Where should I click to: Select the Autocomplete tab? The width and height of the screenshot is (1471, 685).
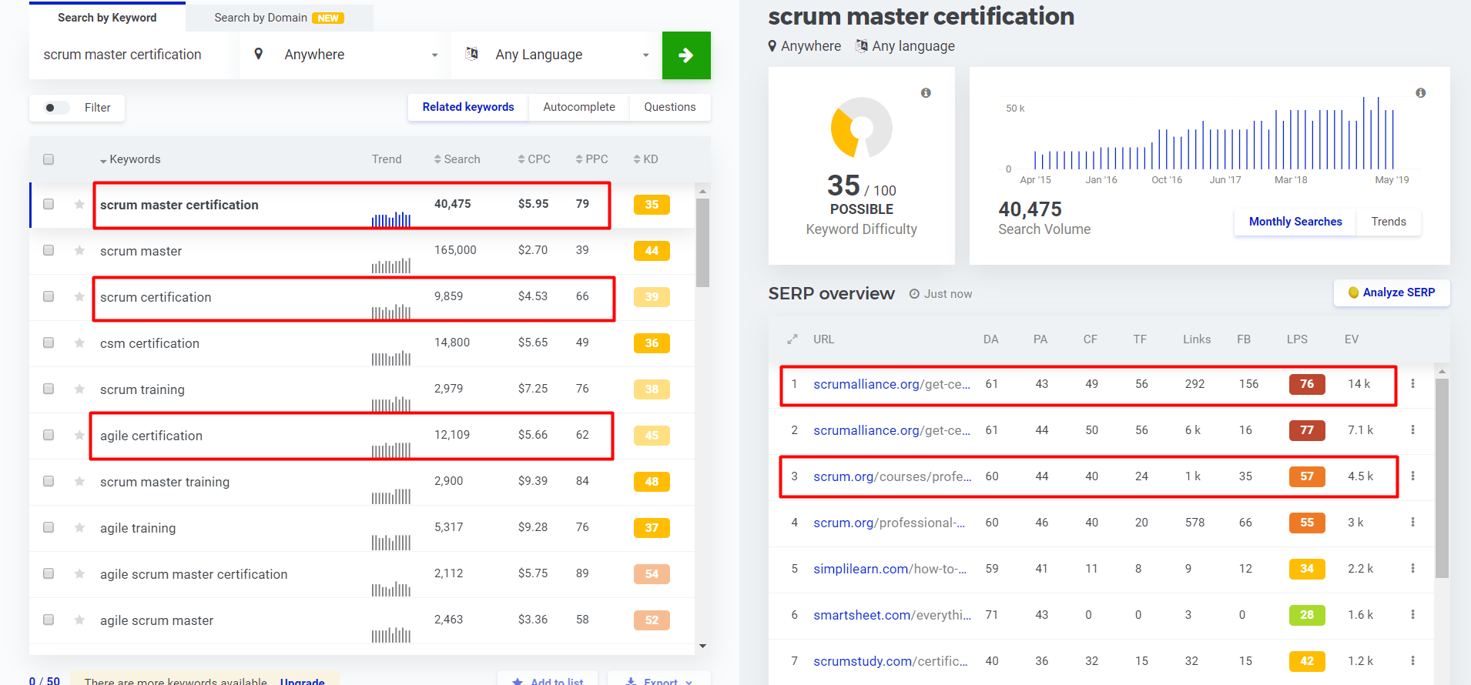click(x=578, y=107)
